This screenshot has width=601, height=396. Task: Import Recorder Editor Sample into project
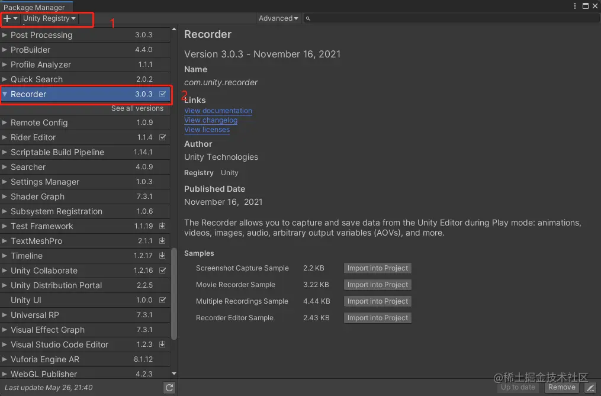tap(378, 318)
